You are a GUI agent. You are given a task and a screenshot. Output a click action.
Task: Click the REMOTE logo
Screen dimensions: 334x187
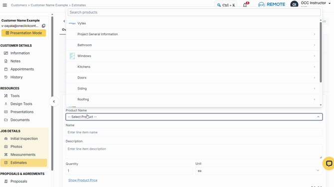point(272,4)
